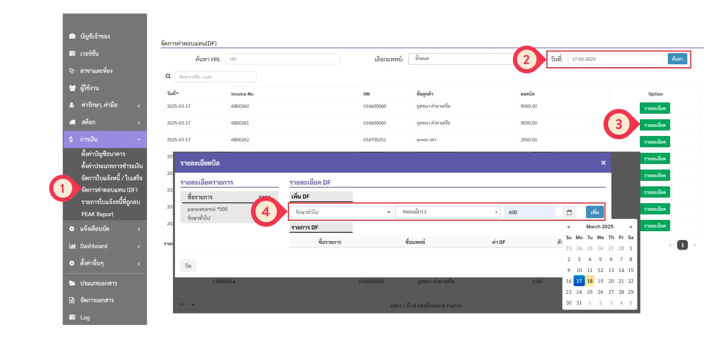Open the ผู้ใช้งาน users sidebar item
The height and width of the screenshot is (346, 726).
pyautogui.click(x=90, y=88)
